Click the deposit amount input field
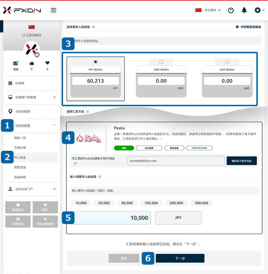This screenshot has height=274, width=268. coord(112,218)
